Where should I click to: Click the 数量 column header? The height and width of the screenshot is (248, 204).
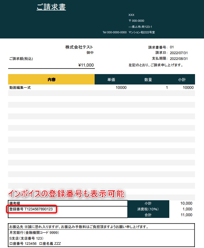(x=148, y=80)
